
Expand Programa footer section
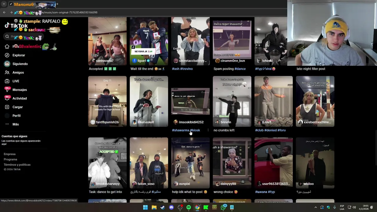pyautogui.click(x=10, y=159)
